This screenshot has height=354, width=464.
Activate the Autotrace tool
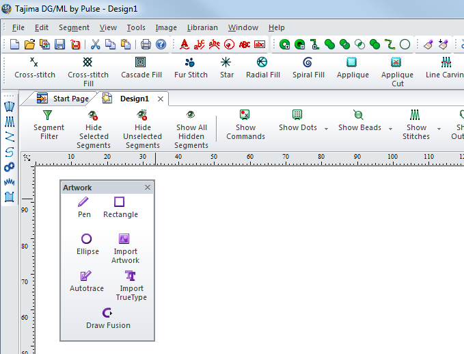pyautogui.click(x=87, y=280)
